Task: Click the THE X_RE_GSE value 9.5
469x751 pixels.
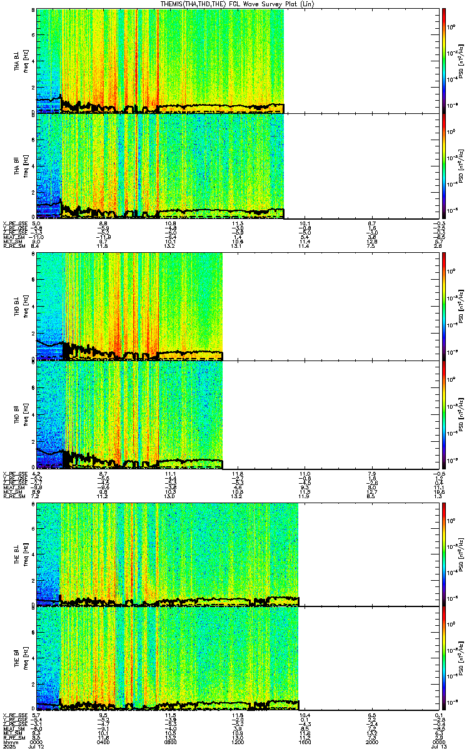Action: click(104, 715)
